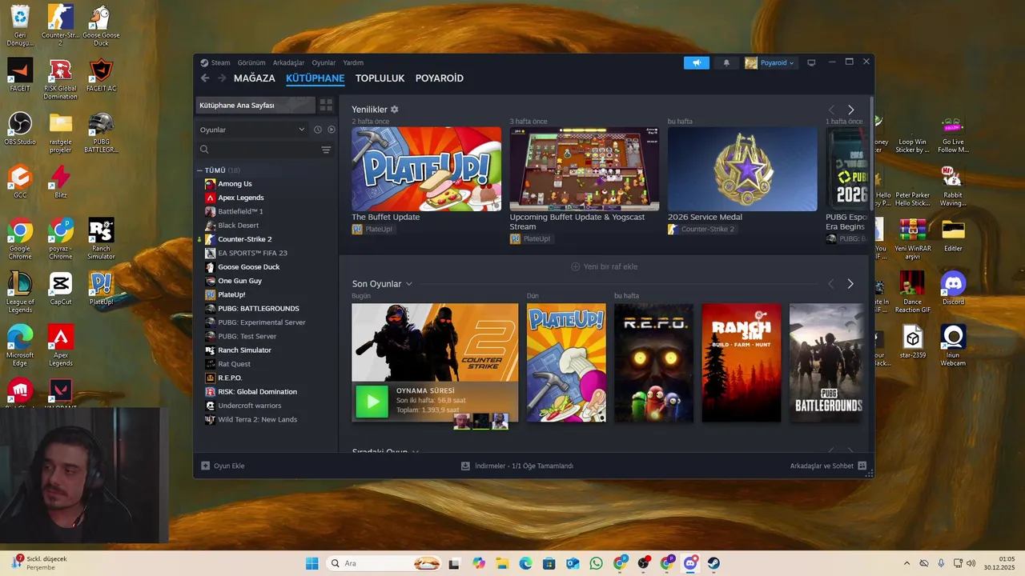The width and height of the screenshot is (1025, 576).
Task: Open the 2026 Service Medal news card
Action: (742, 169)
